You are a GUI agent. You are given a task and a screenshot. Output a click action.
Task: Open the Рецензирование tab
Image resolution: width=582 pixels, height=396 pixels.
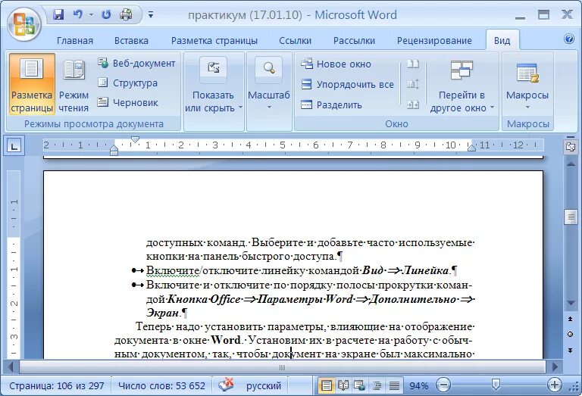click(434, 41)
